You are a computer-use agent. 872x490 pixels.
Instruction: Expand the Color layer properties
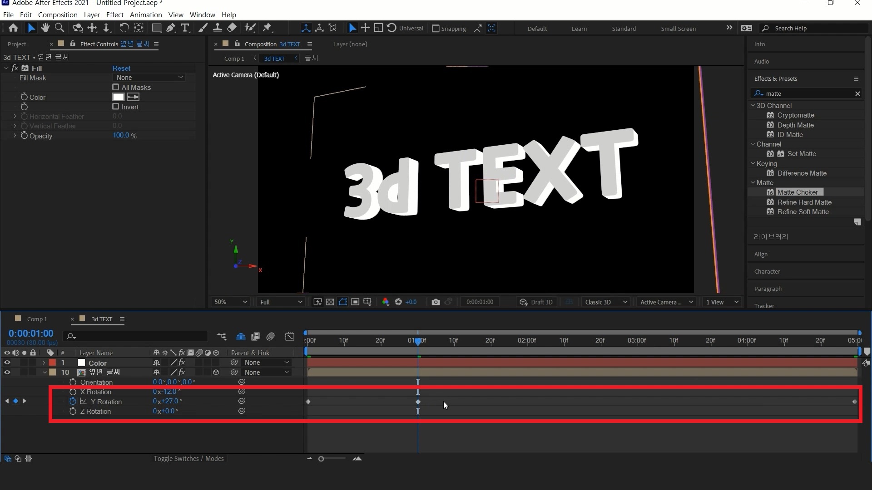(x=44, y=363)
